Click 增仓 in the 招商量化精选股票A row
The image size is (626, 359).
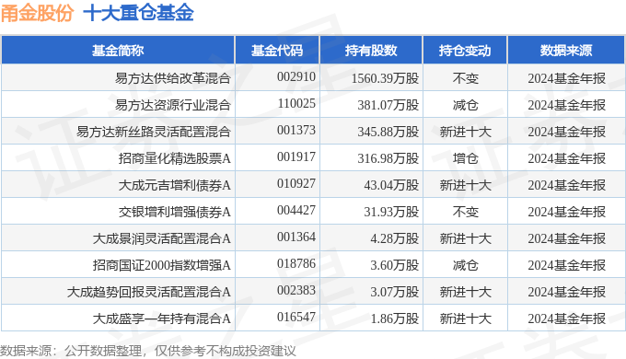465,158
